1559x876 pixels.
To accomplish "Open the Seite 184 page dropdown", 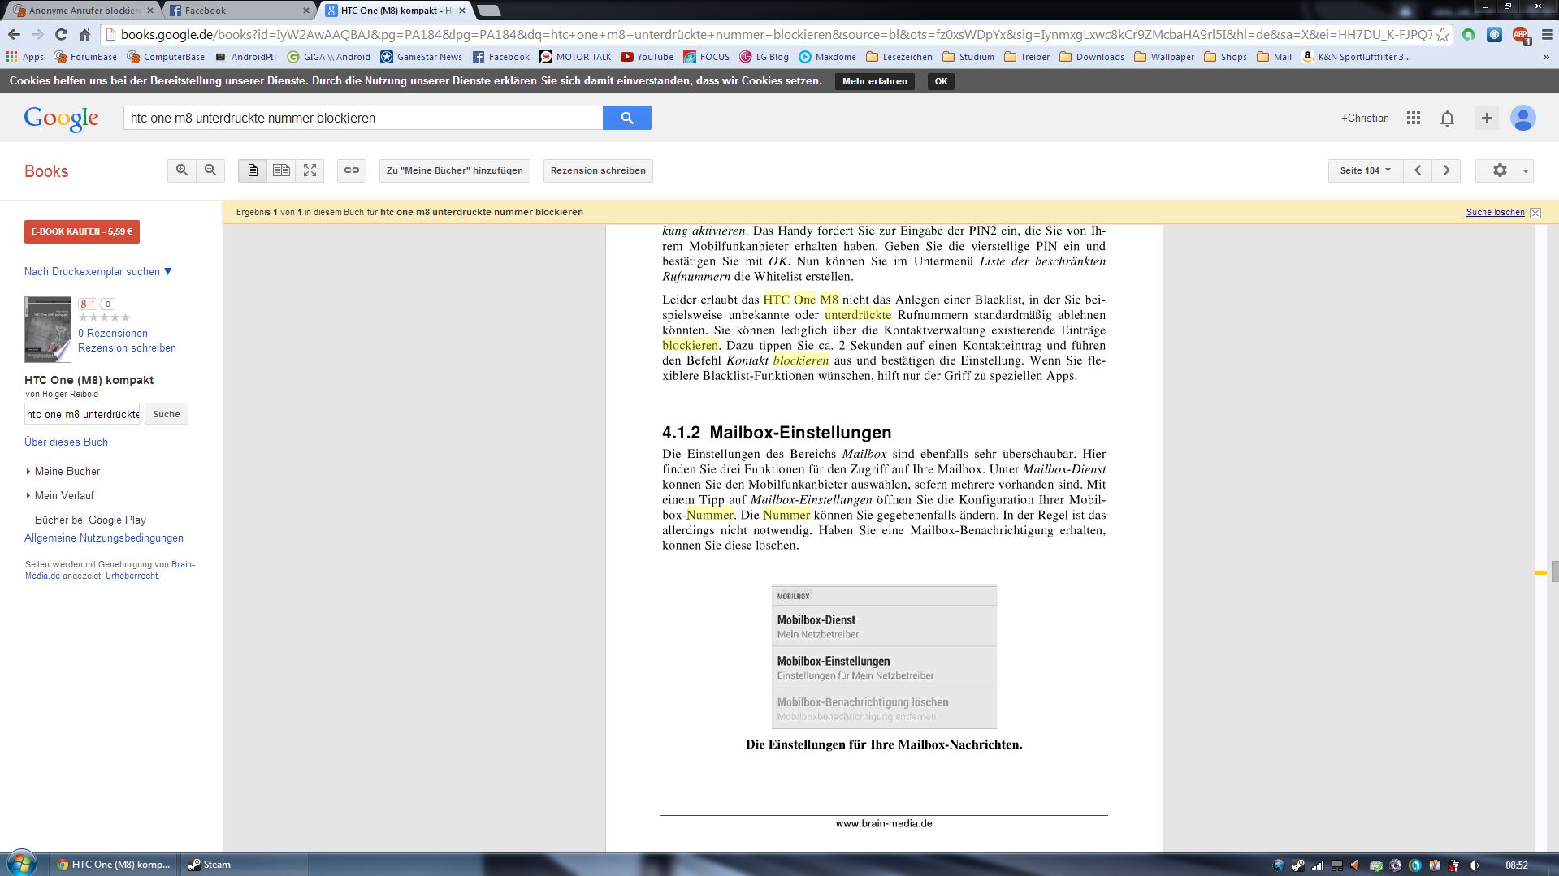I will [1366, 170].
